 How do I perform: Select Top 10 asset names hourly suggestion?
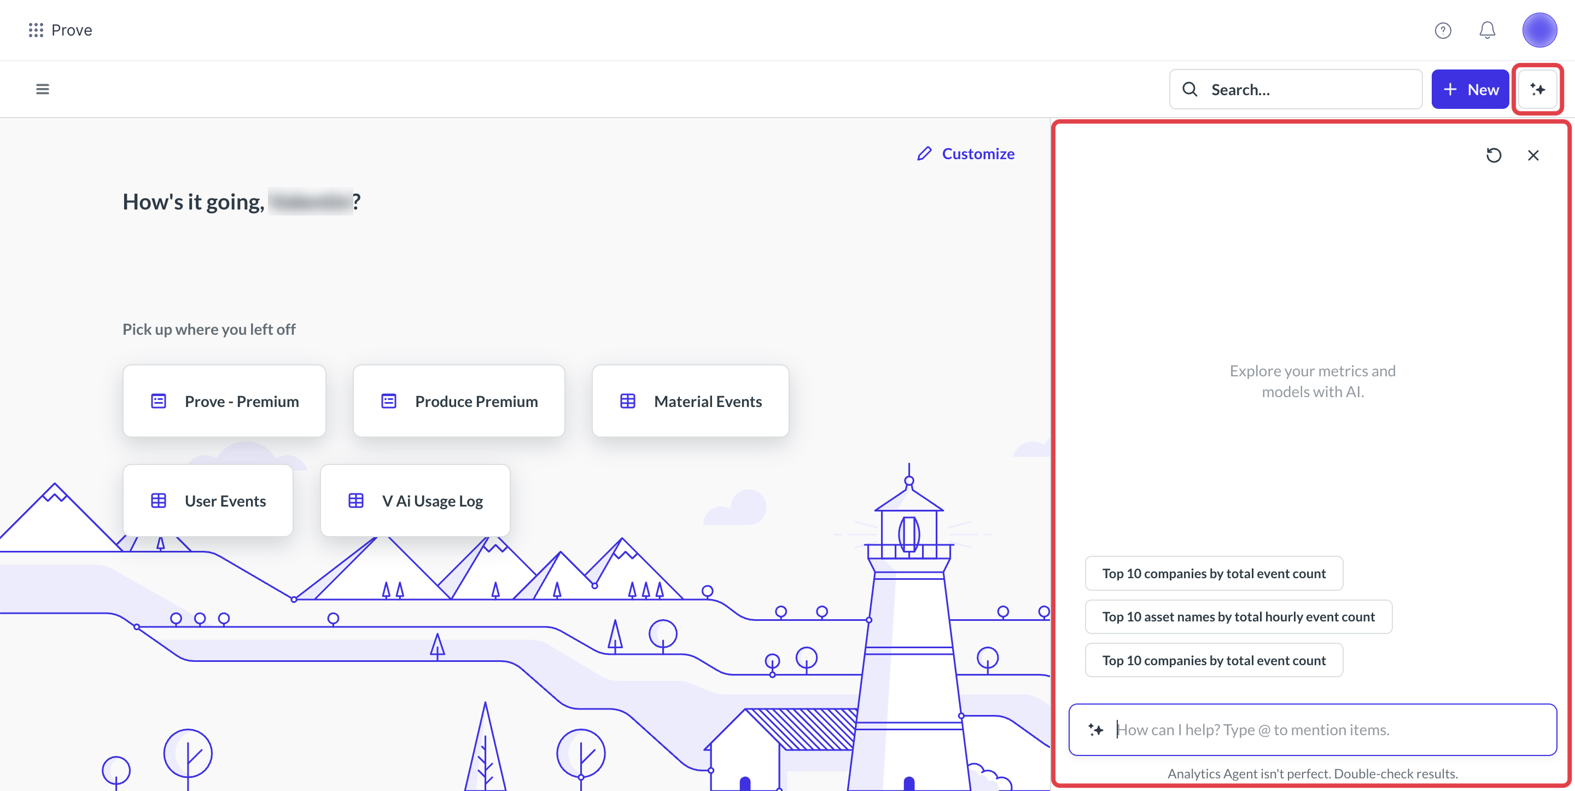[1238, 616]
